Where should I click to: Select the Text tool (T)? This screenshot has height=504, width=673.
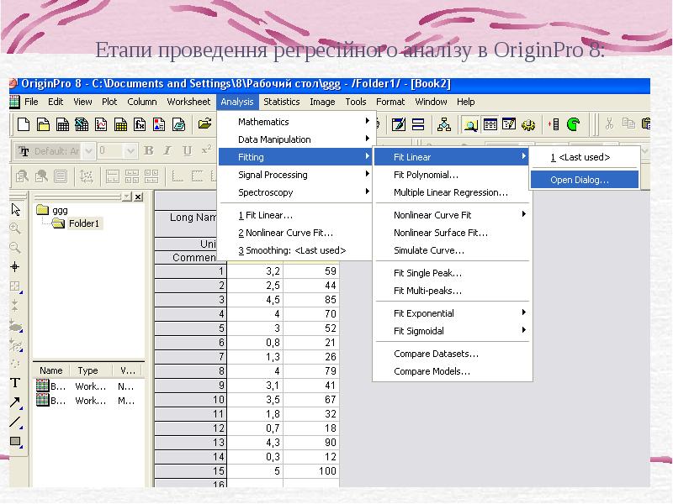[x=15, y=383]
